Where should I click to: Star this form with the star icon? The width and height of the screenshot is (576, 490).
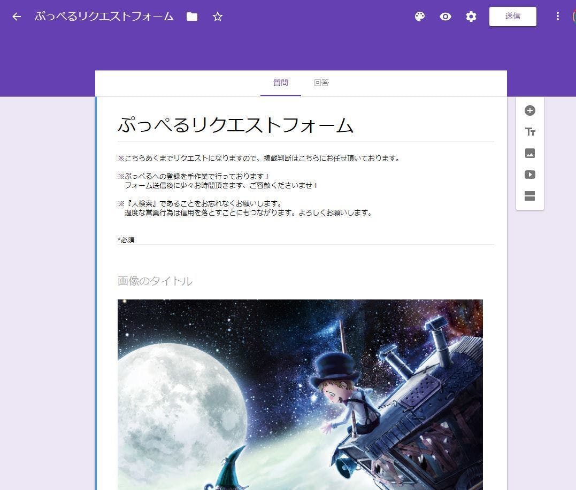pyautogui.click(x=217, y=17)
